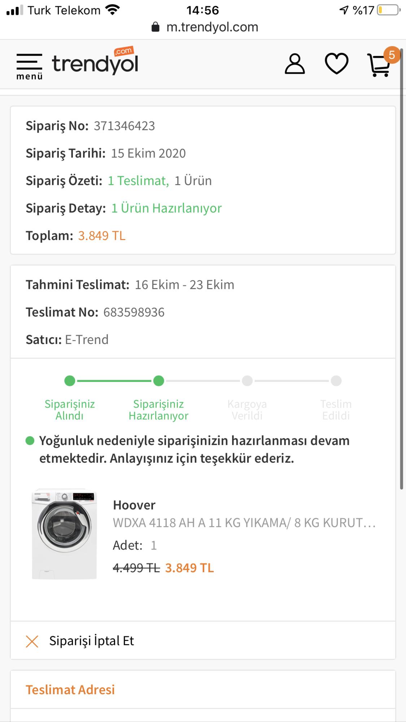This screenshot has width=406, height=722.
Task: Click the orange X cancel icon
Action: tap(32, 641)
